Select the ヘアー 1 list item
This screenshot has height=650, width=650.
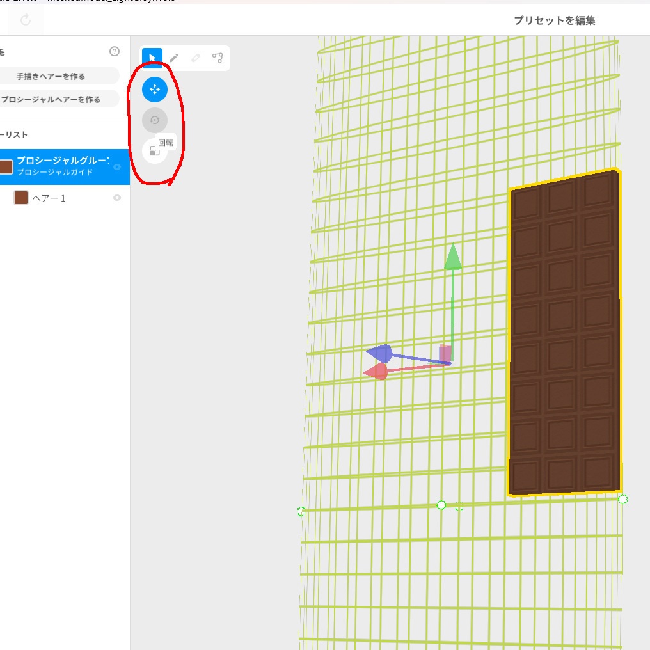pos(65,198)
